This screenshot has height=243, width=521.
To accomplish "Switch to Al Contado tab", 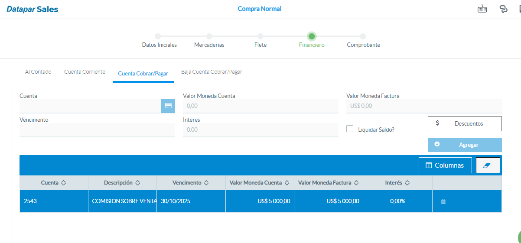I will (38, 72).
